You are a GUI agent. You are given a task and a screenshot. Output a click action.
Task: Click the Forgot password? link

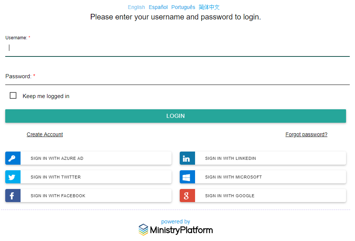306,134
